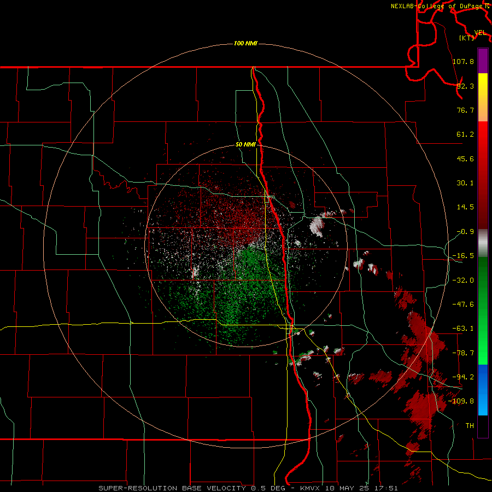The image size is (492, 492).
Task: Click the NEXLAB-College of DuPage credit text
Action: 437,6
